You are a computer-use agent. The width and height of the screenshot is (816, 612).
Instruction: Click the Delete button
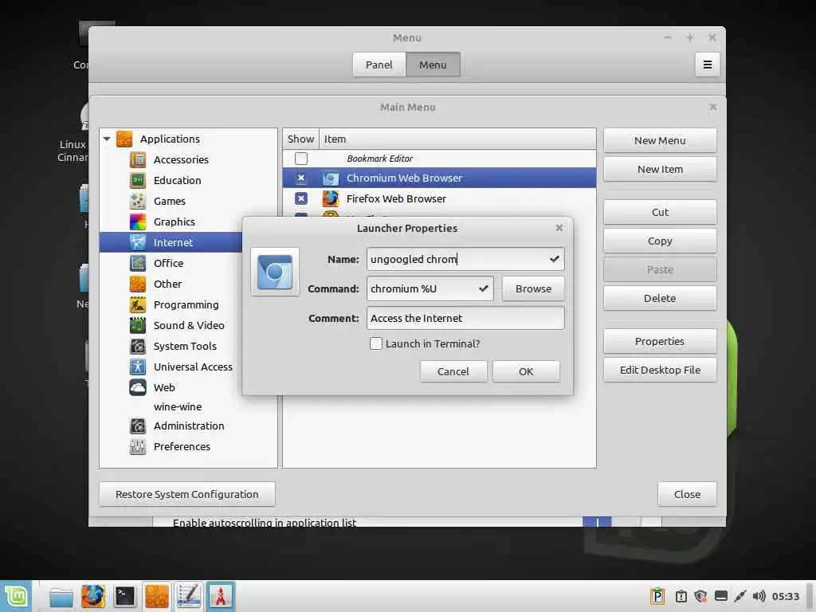pyautogui.click(x=660, y=298)
